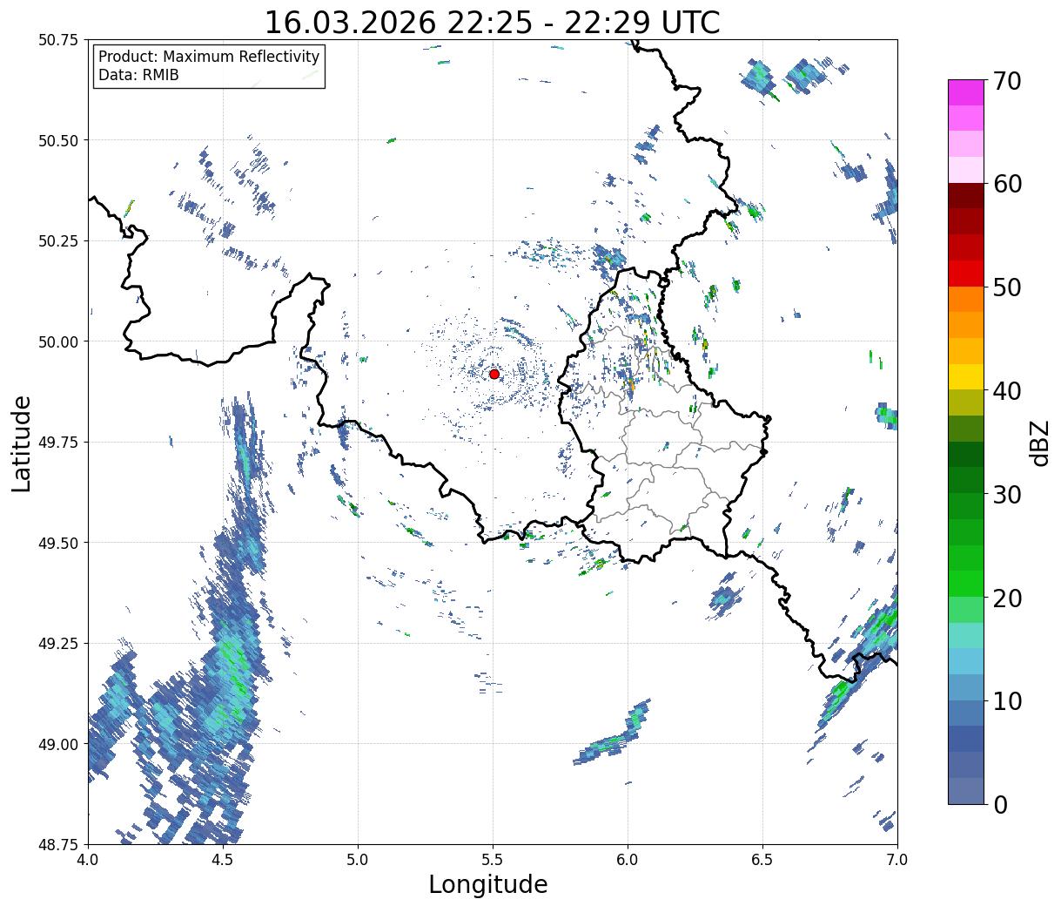The height and width of the screenshot is (906, 1061).
Task: Click the longitude tick label 7.0
Action: pyautogui.click(x=897, y=860)
